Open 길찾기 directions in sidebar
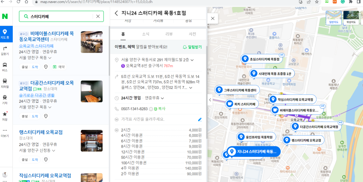This screenshot has height=182, width=363. (5, 51)
